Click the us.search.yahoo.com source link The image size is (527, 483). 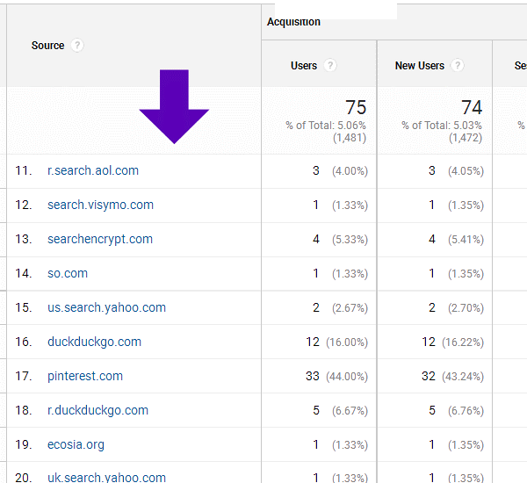106,307
